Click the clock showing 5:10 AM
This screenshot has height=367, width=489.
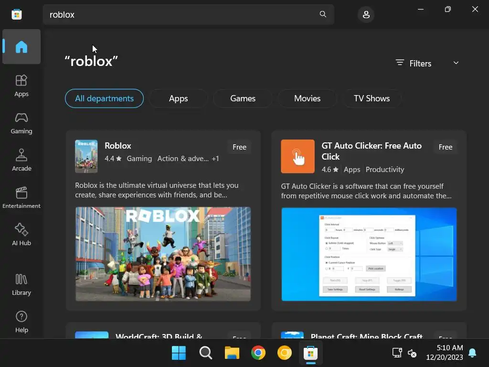pos(450,348)
